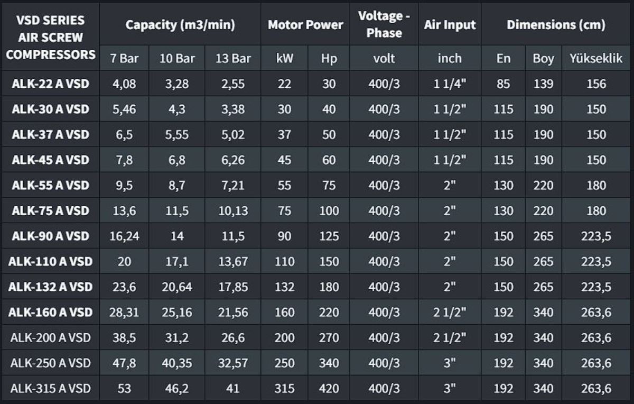Click the 2,55 value at 13 Bar

233,84
